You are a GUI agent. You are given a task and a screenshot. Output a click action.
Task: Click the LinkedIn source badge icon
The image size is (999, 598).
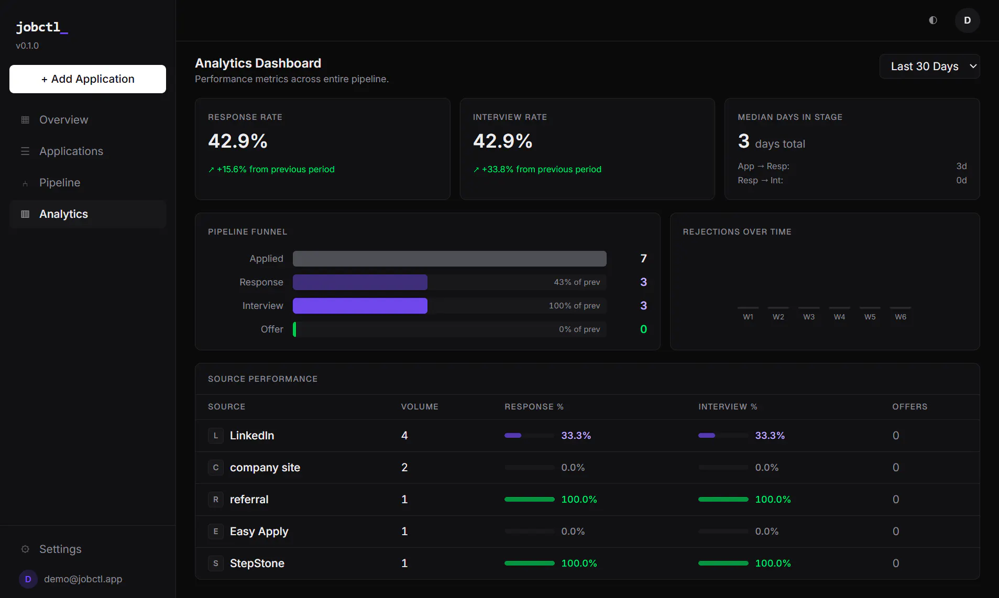pos(216,436)
